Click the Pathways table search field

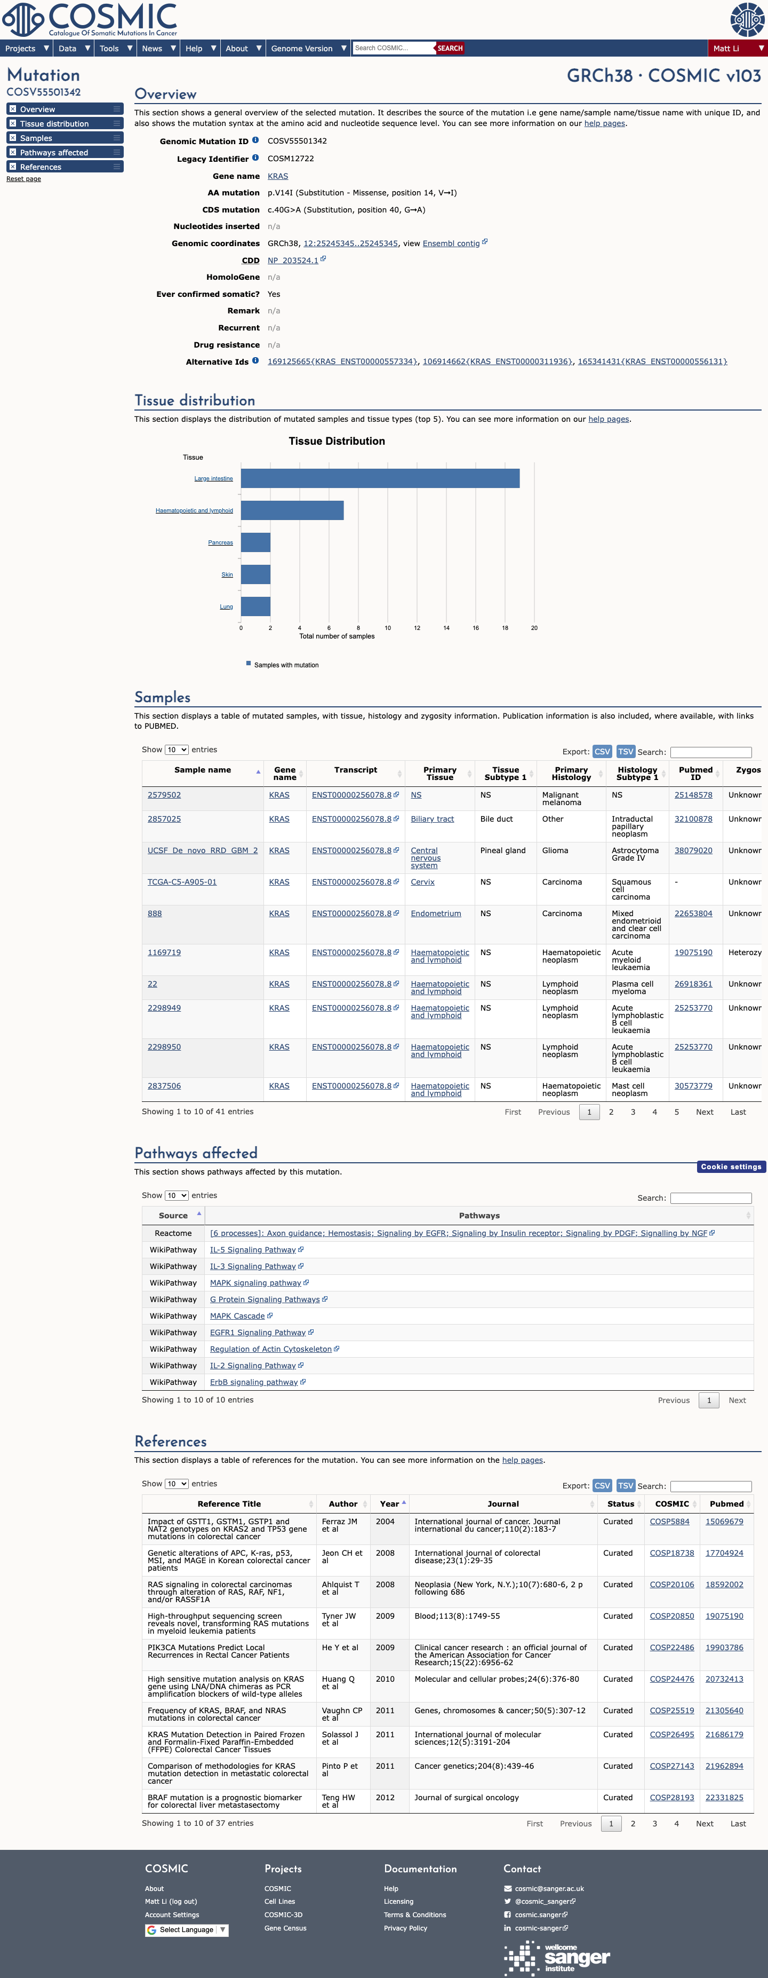710,1199
